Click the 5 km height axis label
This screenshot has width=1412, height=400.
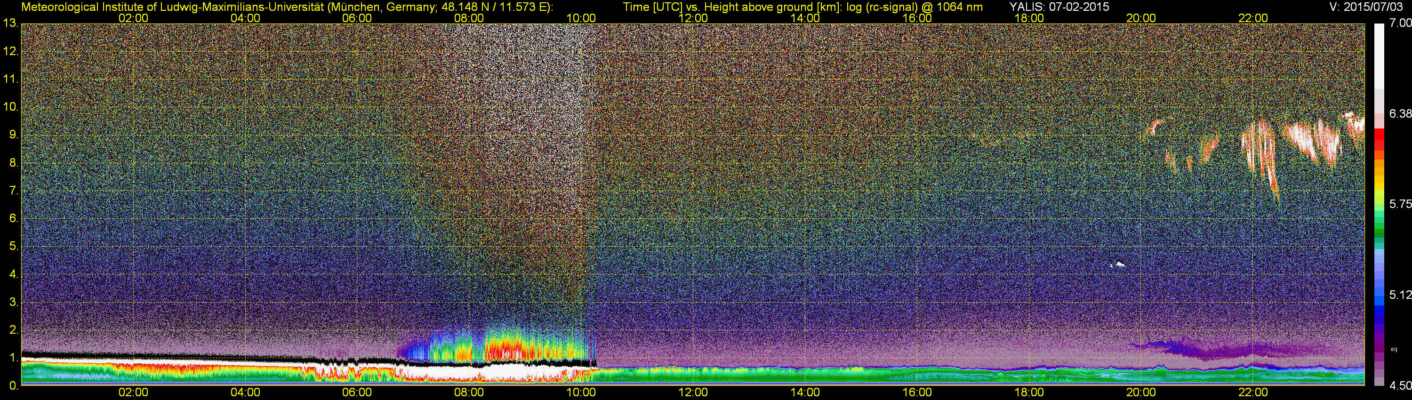click(x=13, y=246)
